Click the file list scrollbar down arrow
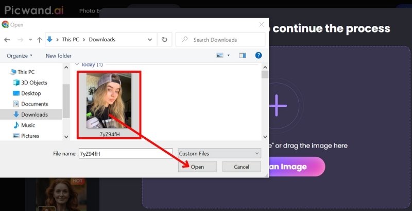This screenshot has height=211, width=412. [265, 137]
